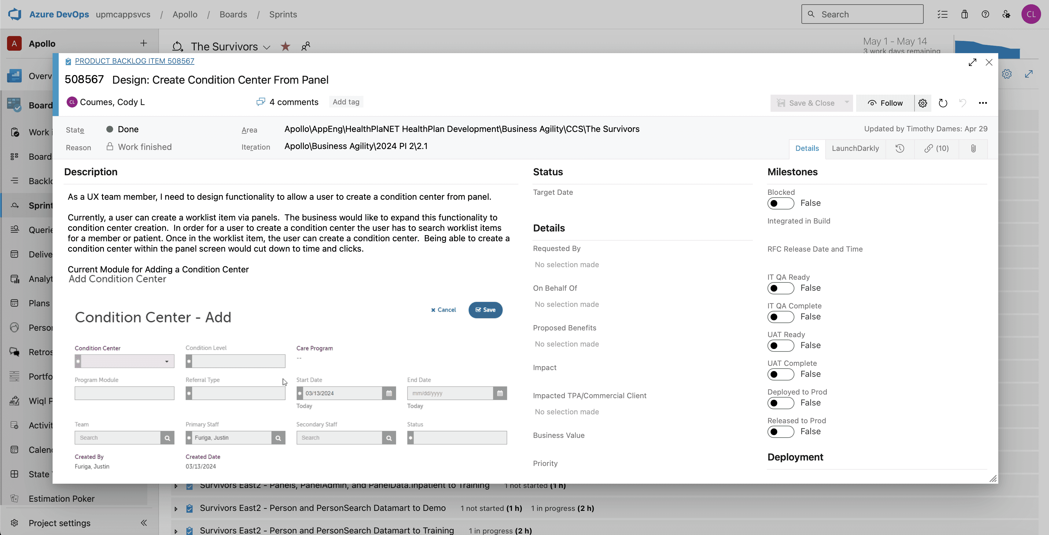
Task: Open the more actions ellipsis menu
Action: tap(983, 103)
